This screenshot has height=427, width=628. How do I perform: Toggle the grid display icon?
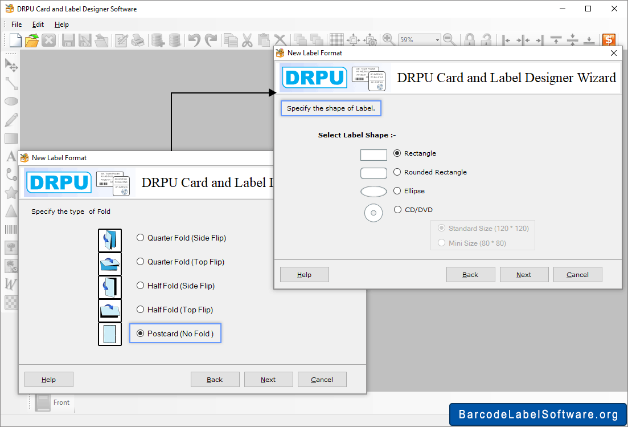(x=336, y=40)
